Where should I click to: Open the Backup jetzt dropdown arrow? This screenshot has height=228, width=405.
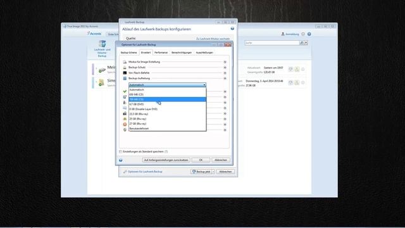tap(213, 172)
